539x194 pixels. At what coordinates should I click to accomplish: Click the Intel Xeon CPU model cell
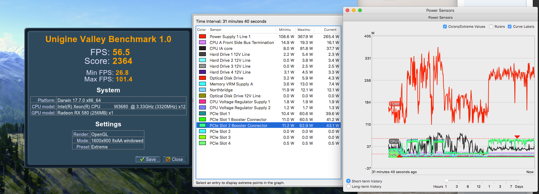coord(122,106)
